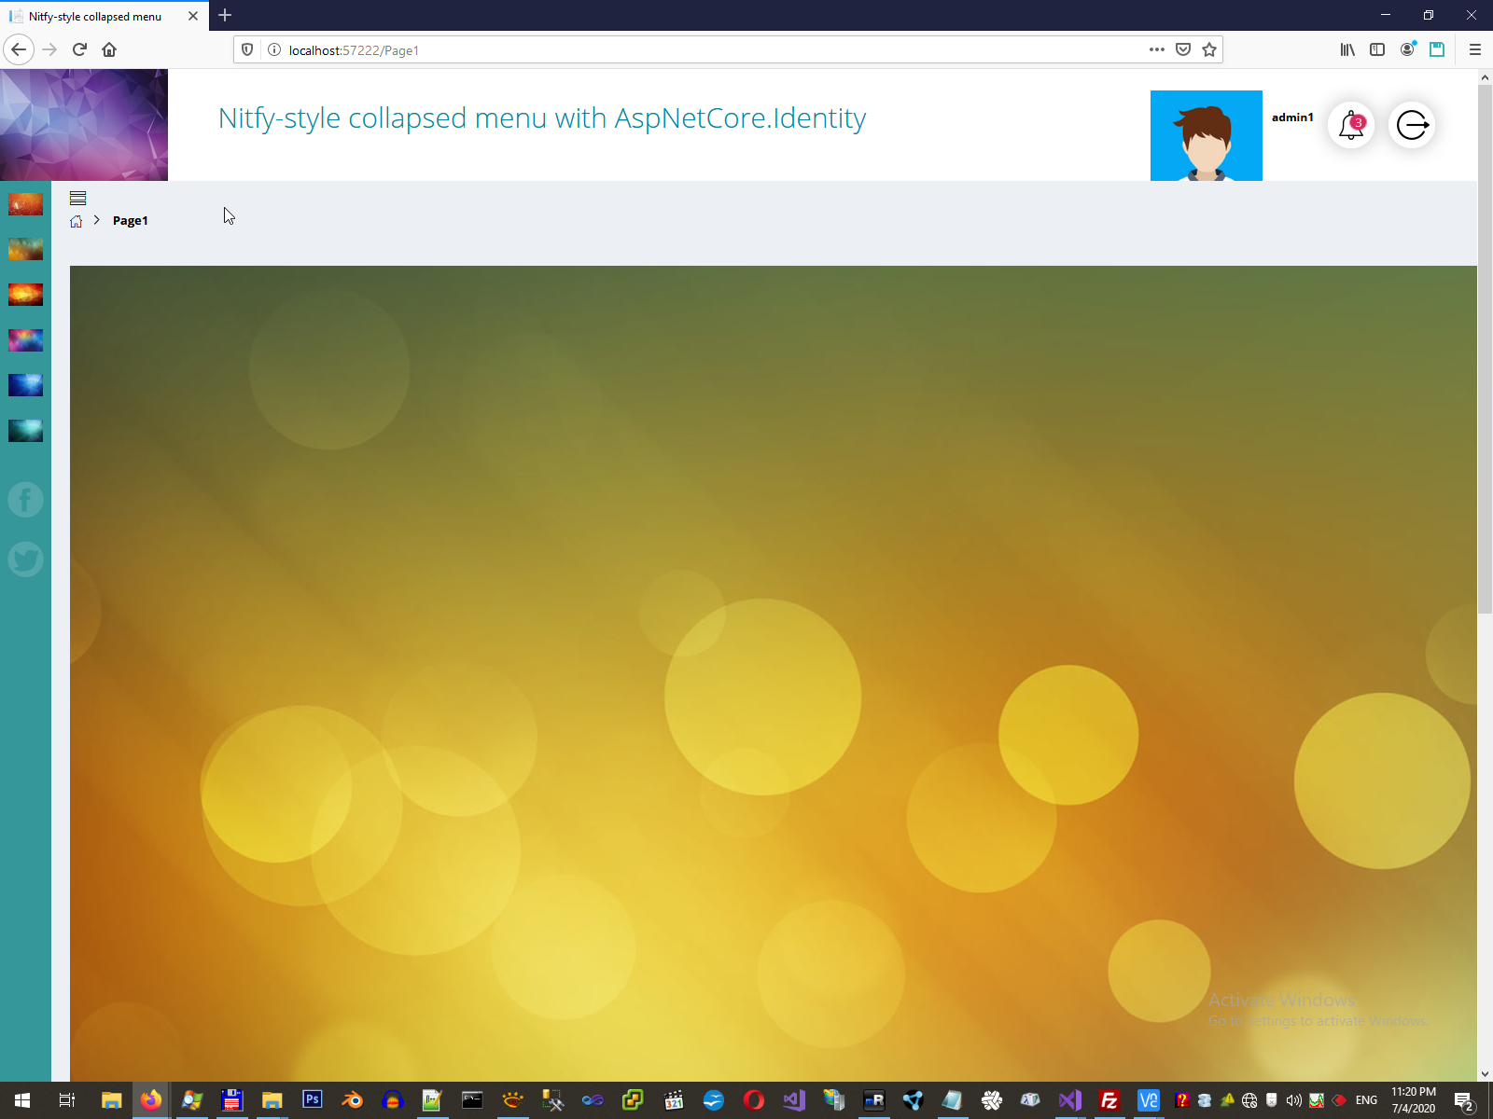Bookmark this page with the star

(x=1209, y=49)
